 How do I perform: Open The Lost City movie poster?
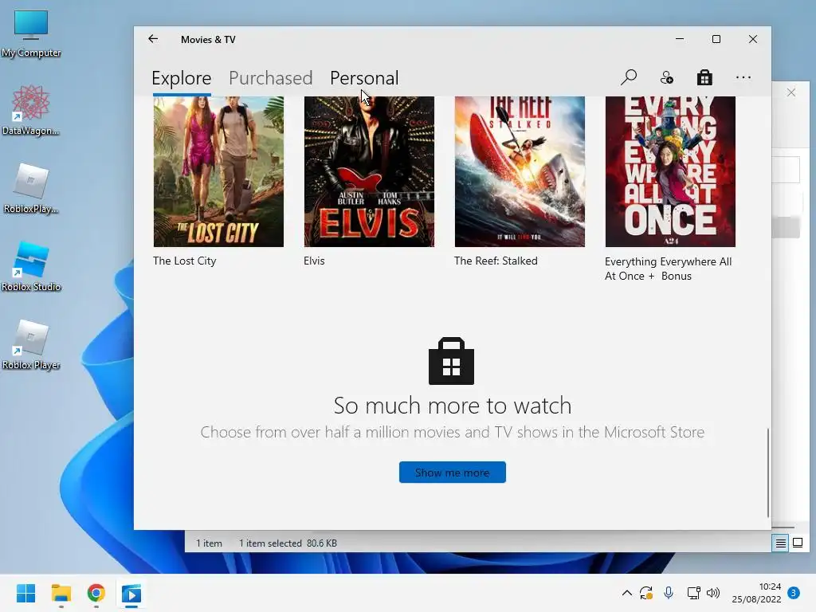click(218, 172)
